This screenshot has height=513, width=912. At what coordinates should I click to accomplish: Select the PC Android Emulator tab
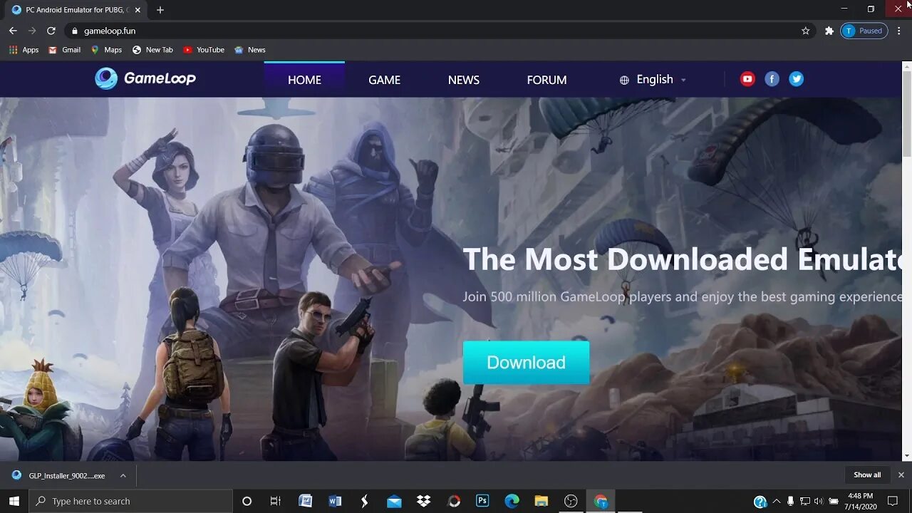(x=76, y=10)
